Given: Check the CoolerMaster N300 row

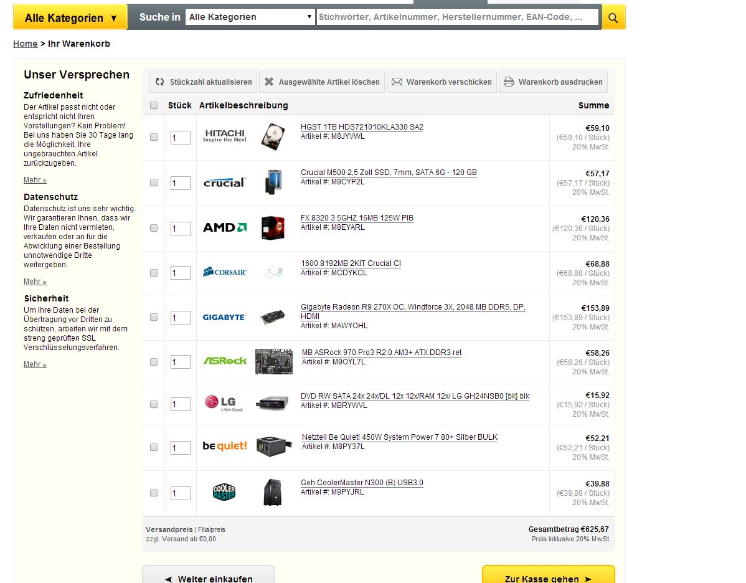Looking at the screenshot, I should tap(154, 493).
